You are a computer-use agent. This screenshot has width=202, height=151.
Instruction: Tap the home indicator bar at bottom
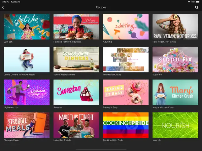coord(101,149)
